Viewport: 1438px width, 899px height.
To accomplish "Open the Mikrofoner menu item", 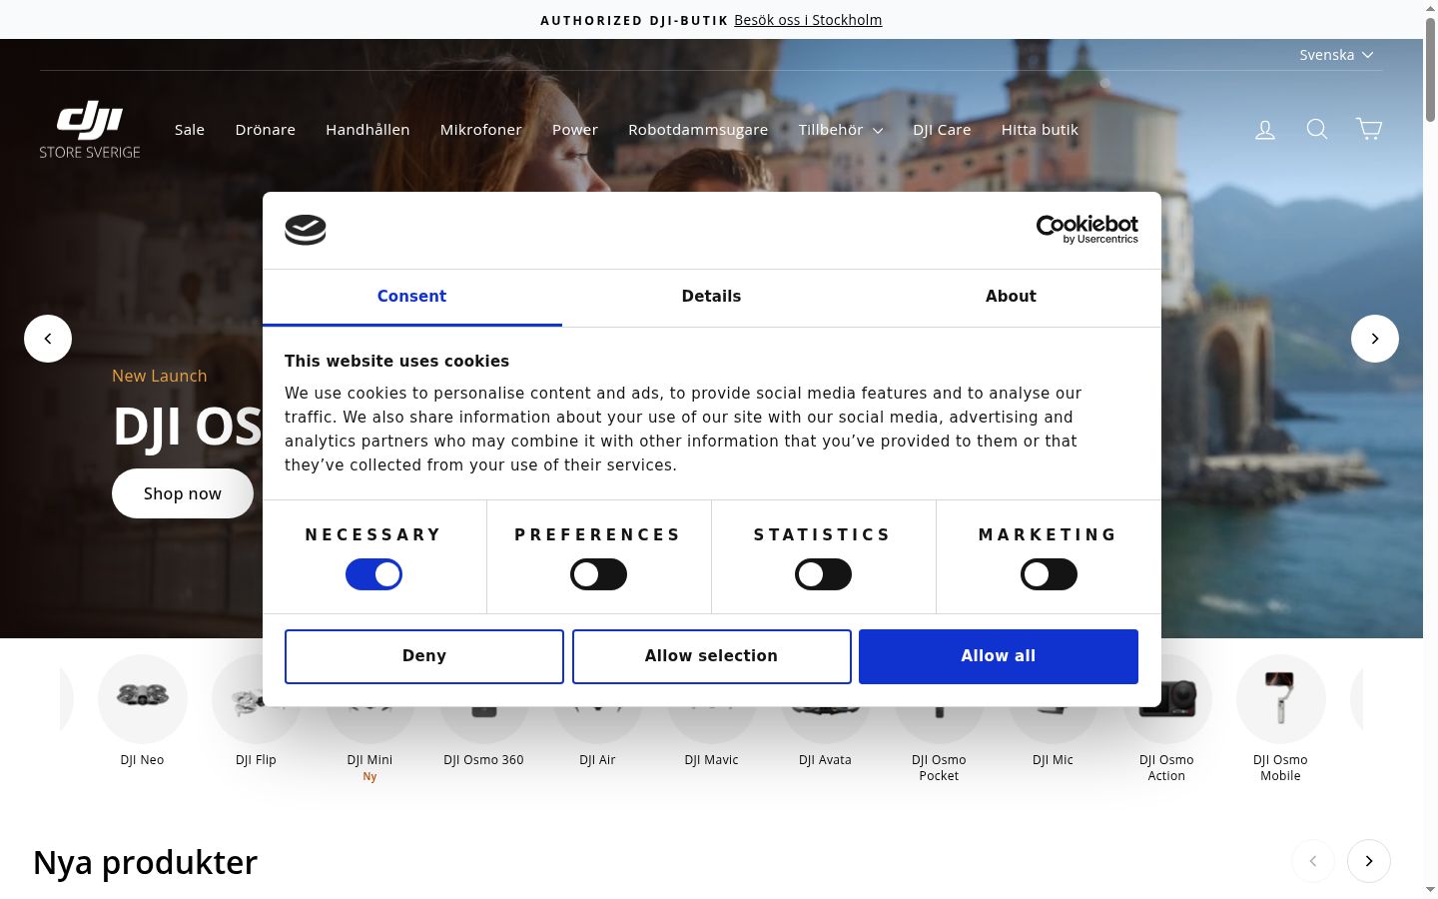I will [x=481, y=130].
